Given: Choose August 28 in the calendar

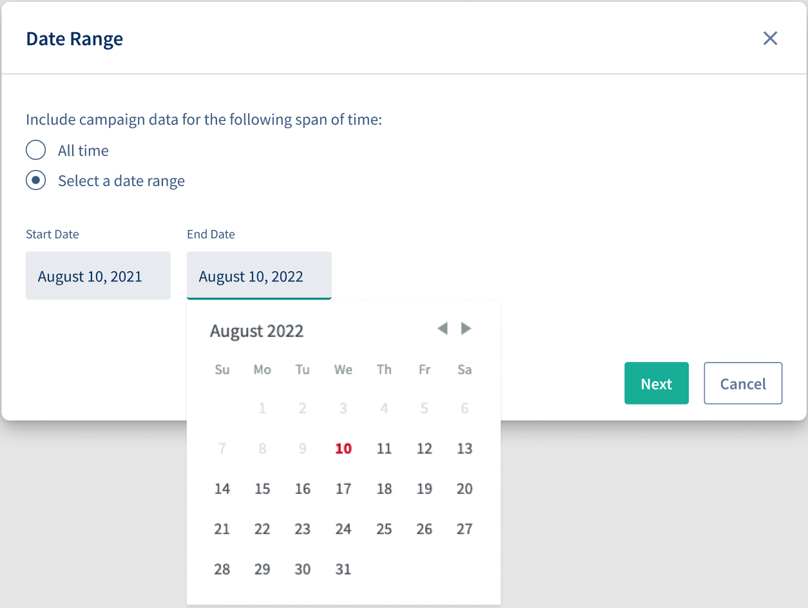Looking at the screenshot, I should [x=222, y=569].
